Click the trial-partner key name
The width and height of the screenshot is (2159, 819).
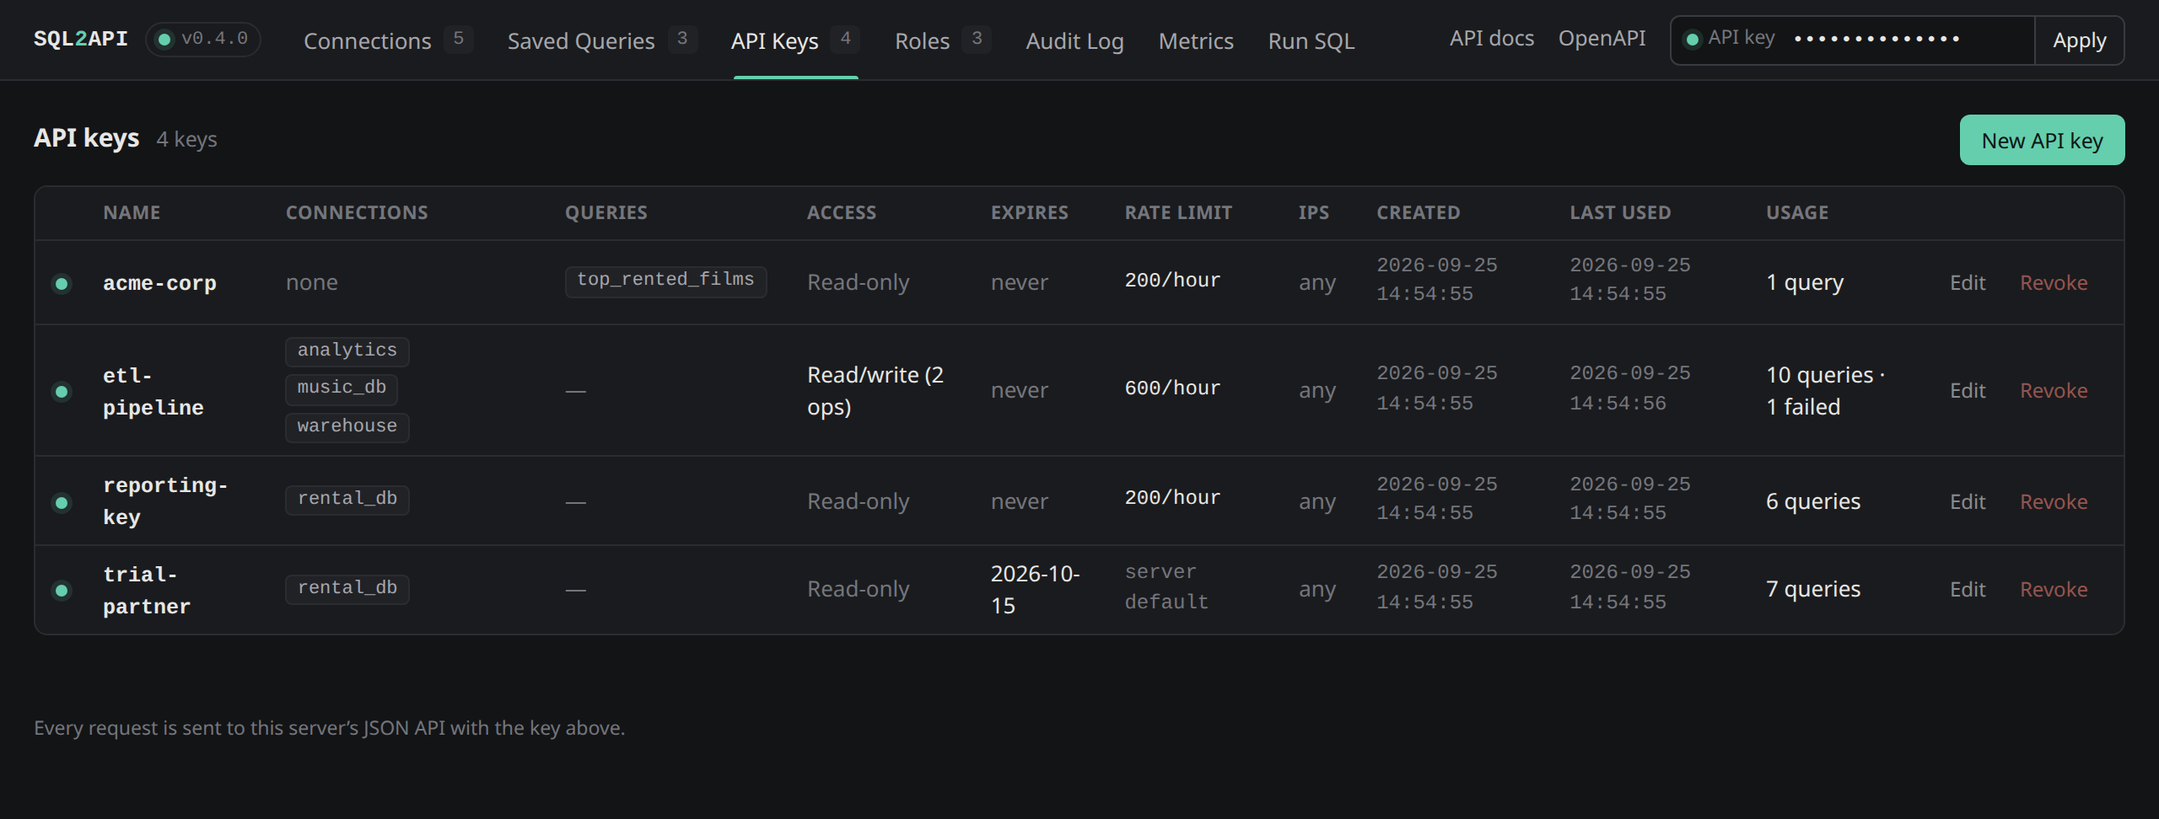(147, 591)
